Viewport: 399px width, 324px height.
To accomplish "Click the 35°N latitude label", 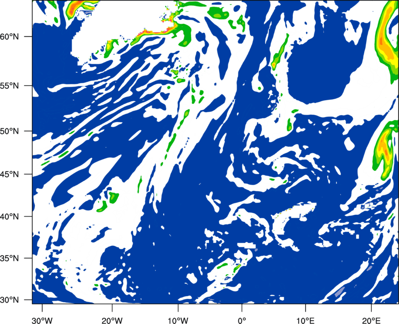I will [x=9, y=258].
